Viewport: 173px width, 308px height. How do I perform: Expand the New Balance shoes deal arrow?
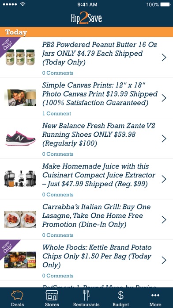point(164,139)
